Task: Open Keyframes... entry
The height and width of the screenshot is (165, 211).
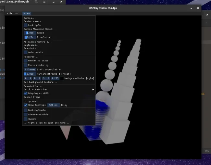Action: pyautogui.click(x=31, y=45)
